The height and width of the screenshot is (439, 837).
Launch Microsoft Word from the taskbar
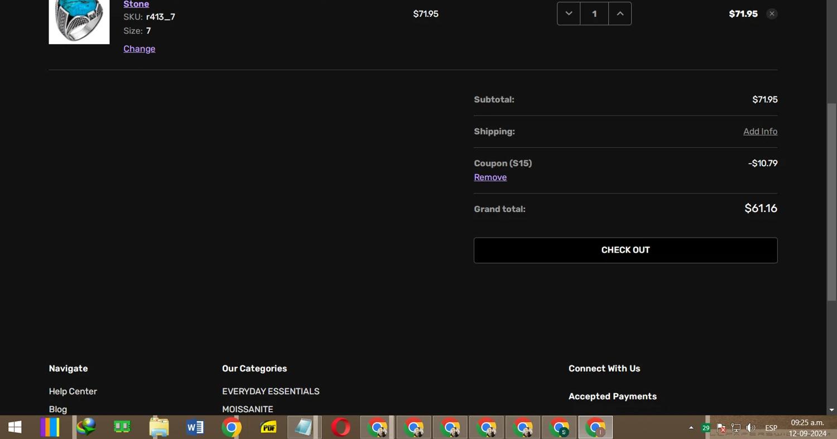tap(195, 428)
